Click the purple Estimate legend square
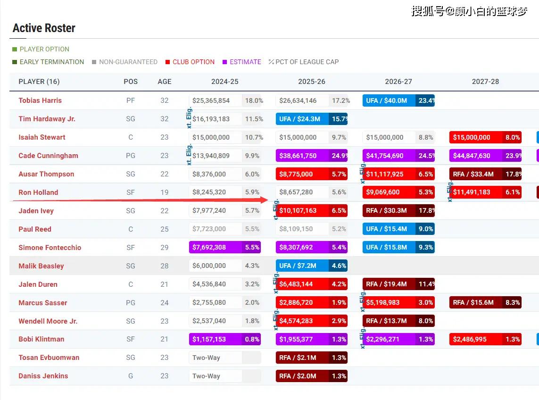Screen dimensions: 539x400 pos(225,62)
